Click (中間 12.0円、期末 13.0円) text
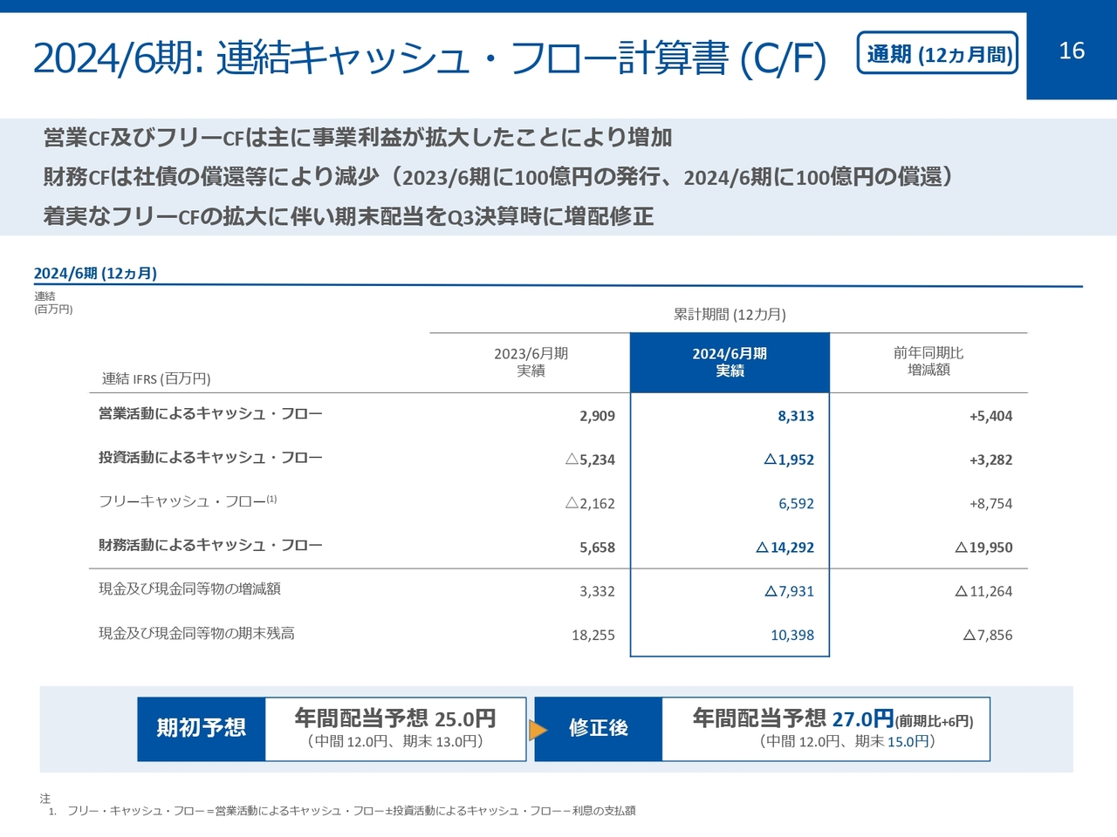This screenshot has width=1117, height=837. [x=395, y=742]
